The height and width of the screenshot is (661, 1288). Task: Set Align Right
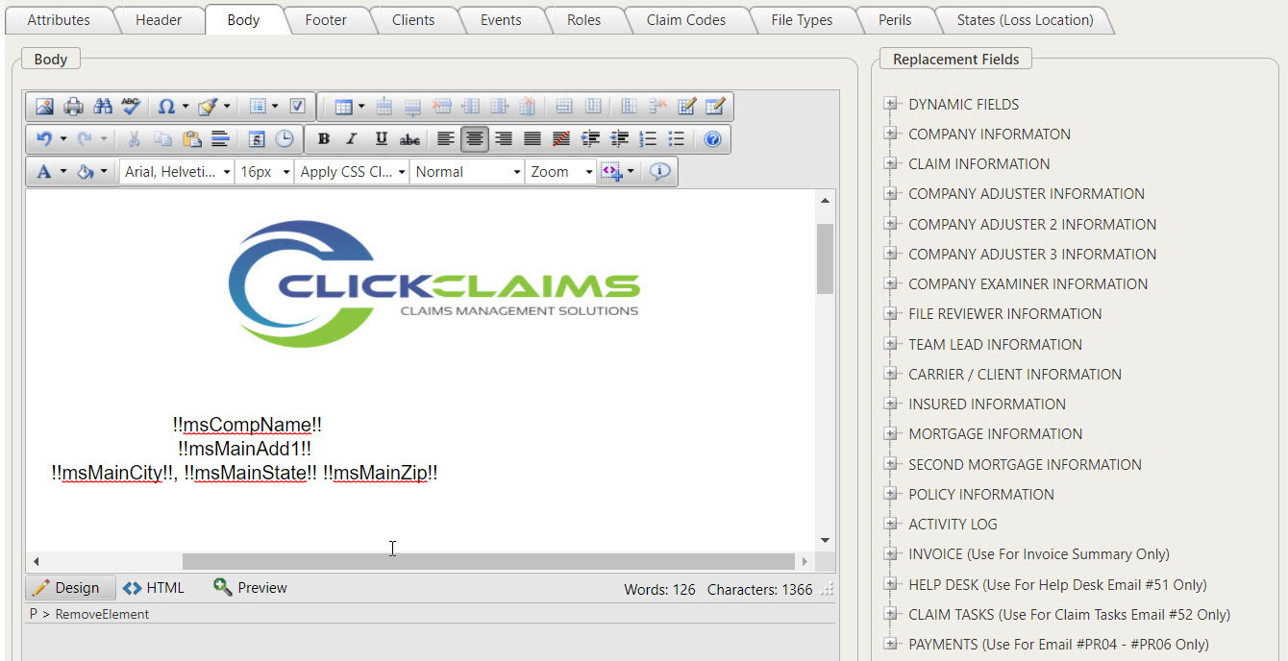(503, 139)
